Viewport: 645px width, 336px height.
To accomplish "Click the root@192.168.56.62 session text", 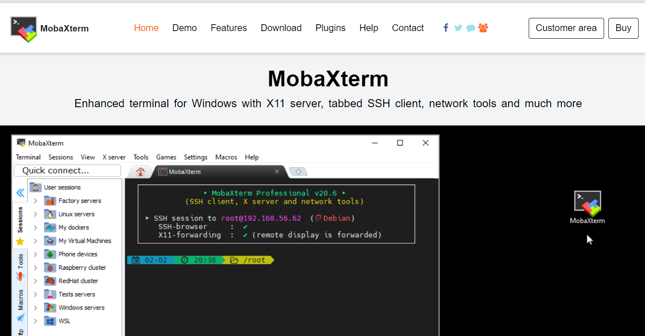I will click(x=261, y=218).
